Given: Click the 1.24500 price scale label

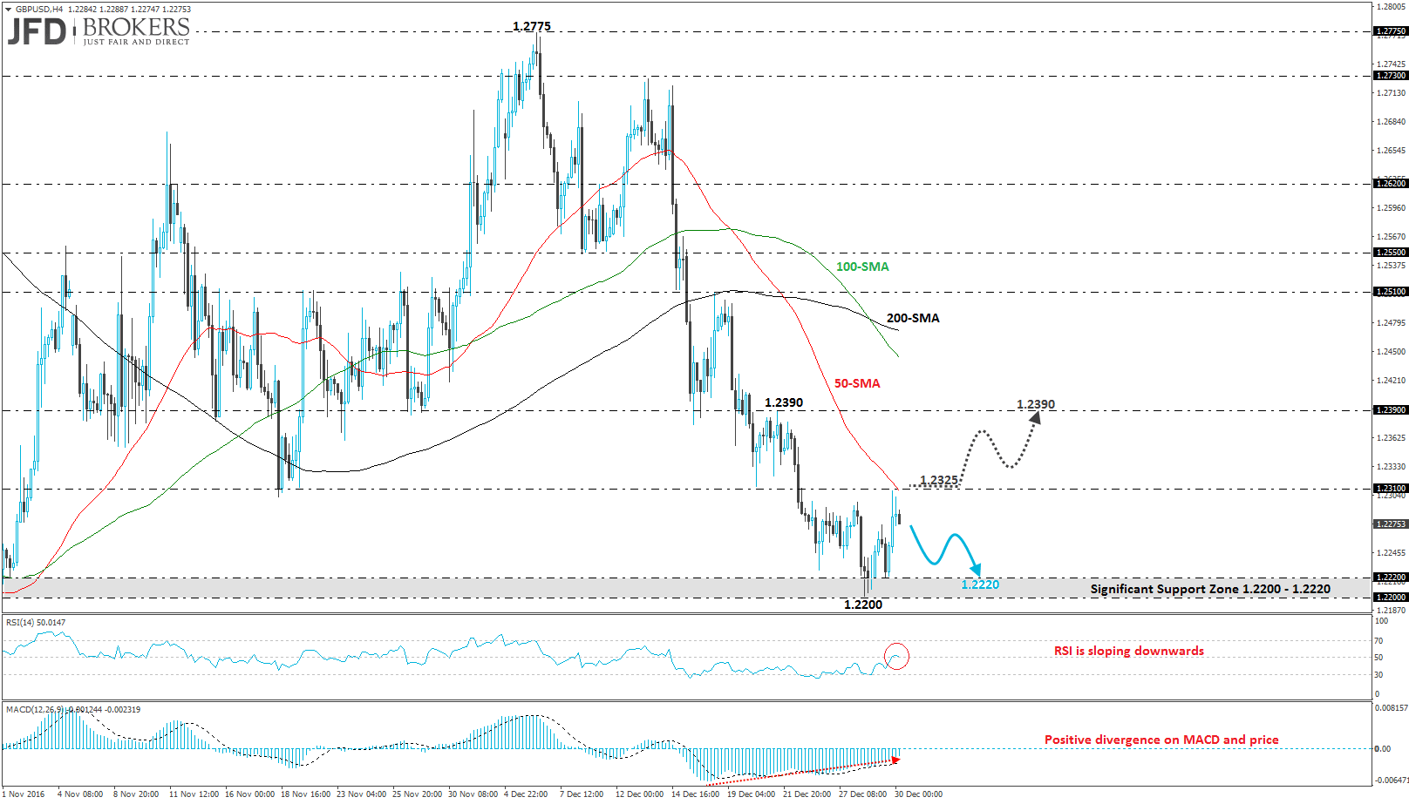Looking at the screenshot, I should click(1391, 352).
